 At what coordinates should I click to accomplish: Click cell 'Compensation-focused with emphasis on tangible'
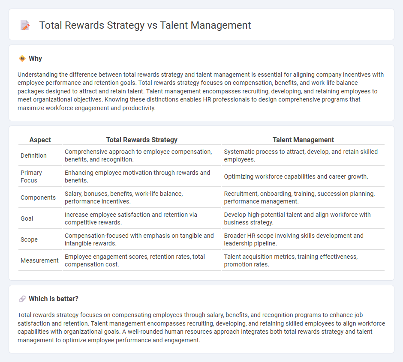pos(141,239)
